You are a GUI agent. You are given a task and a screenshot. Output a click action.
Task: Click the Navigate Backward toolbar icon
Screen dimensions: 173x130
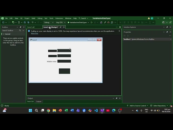click(3, 22)
